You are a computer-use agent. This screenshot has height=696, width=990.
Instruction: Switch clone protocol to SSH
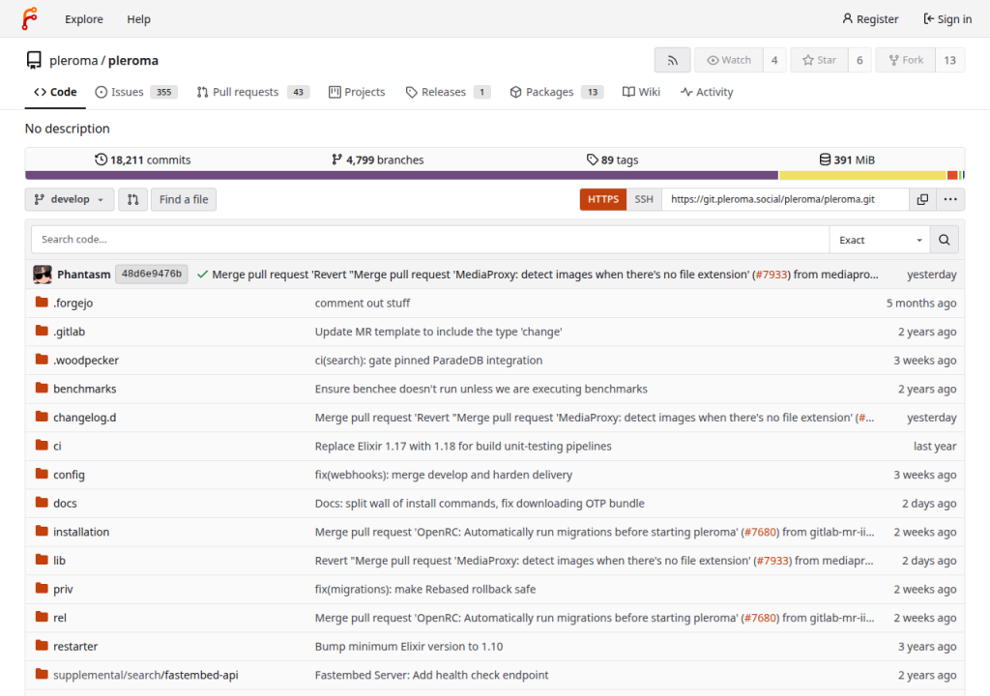(644, 199)
